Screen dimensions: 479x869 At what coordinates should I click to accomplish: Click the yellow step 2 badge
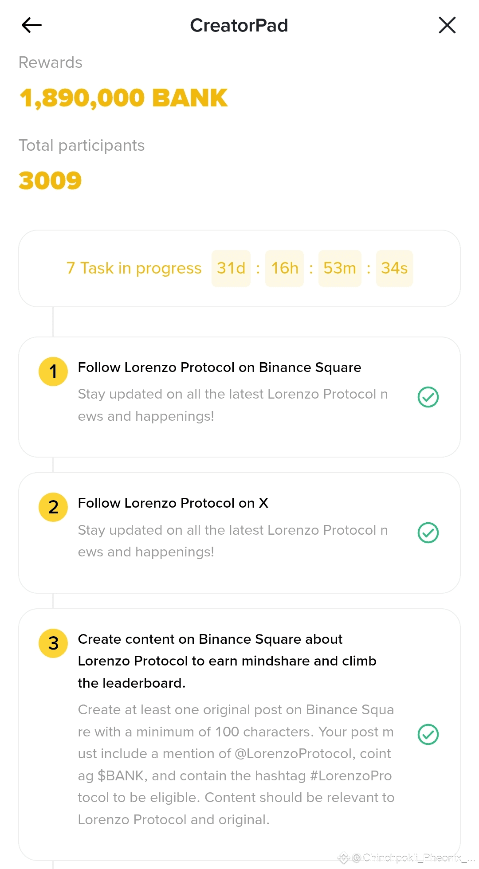coord(53,507)
